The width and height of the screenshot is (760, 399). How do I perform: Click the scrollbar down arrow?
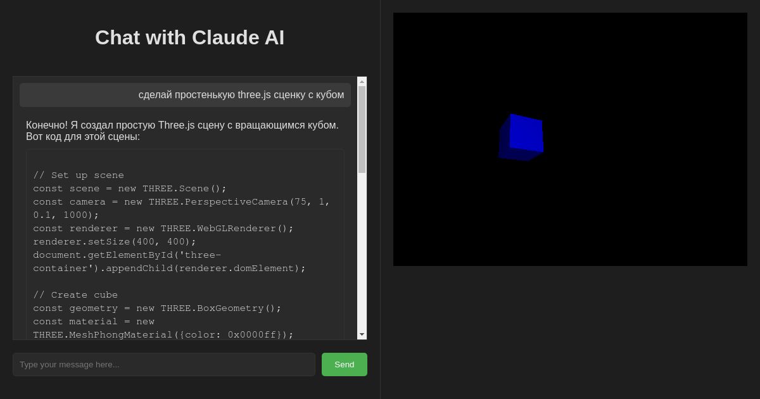coord(361,334)
